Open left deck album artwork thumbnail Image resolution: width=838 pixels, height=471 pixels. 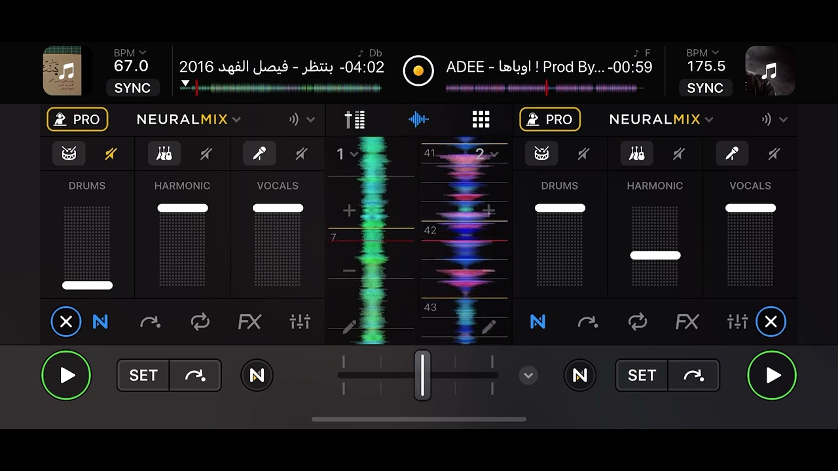pyautogui.click(x=67, y=71)
